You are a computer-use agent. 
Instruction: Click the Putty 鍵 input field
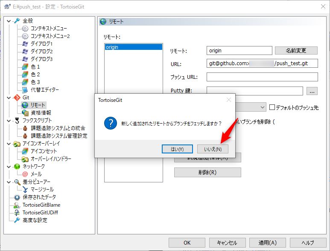255,91
